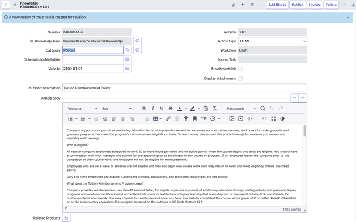Decrease indent in the editor
The height and width of the screenshot is (222, 356).
(96, 118)
